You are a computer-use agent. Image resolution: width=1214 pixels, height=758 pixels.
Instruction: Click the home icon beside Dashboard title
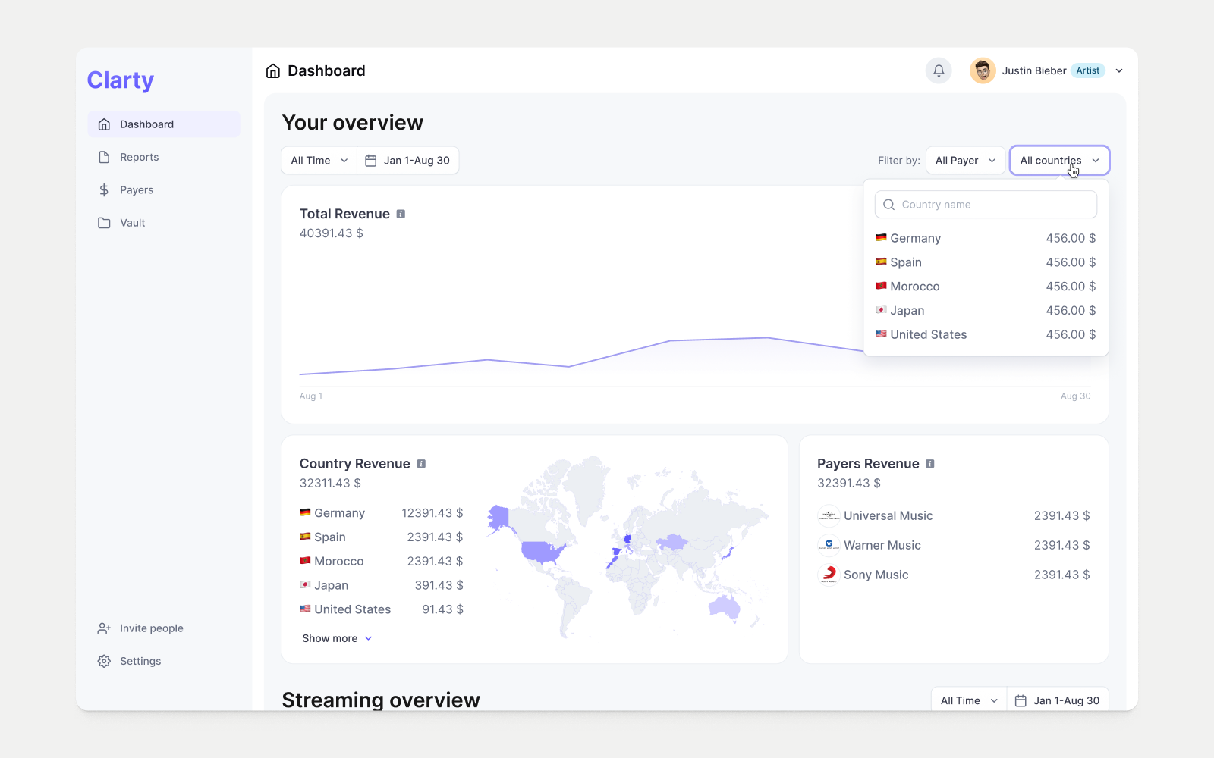point(273,70)
